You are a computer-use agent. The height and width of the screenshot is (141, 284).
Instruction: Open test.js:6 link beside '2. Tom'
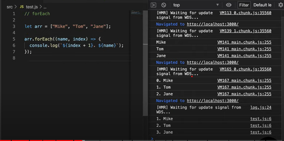pyautogui.click(x=261, y=125)
